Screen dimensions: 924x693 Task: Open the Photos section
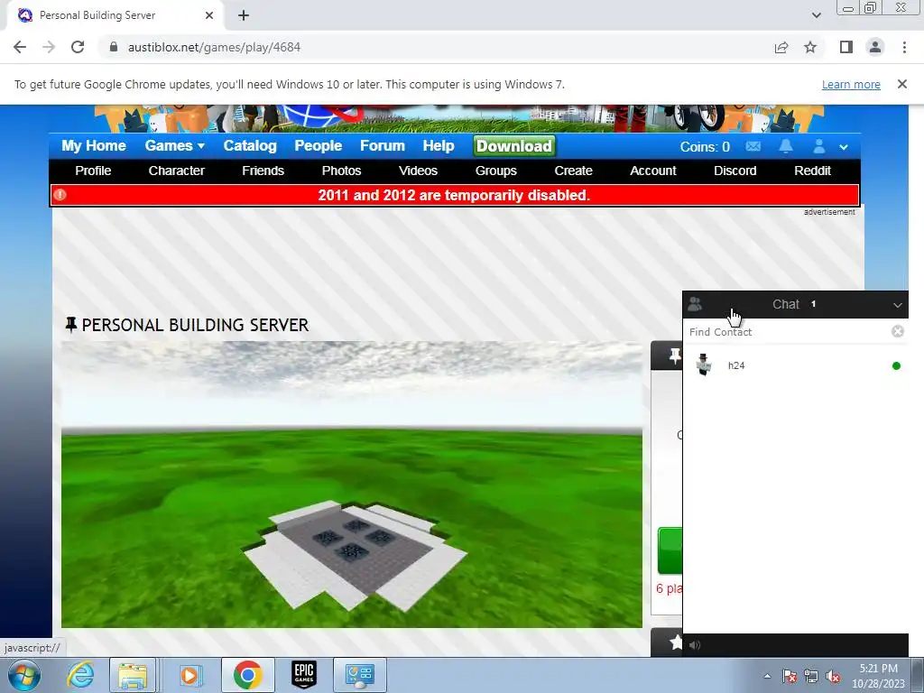[341, 171]
